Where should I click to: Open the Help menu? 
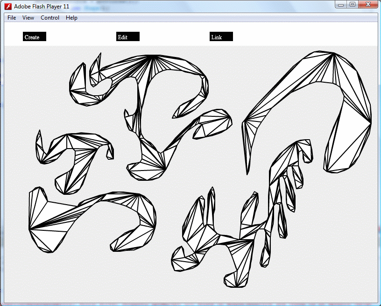[71, 18]
